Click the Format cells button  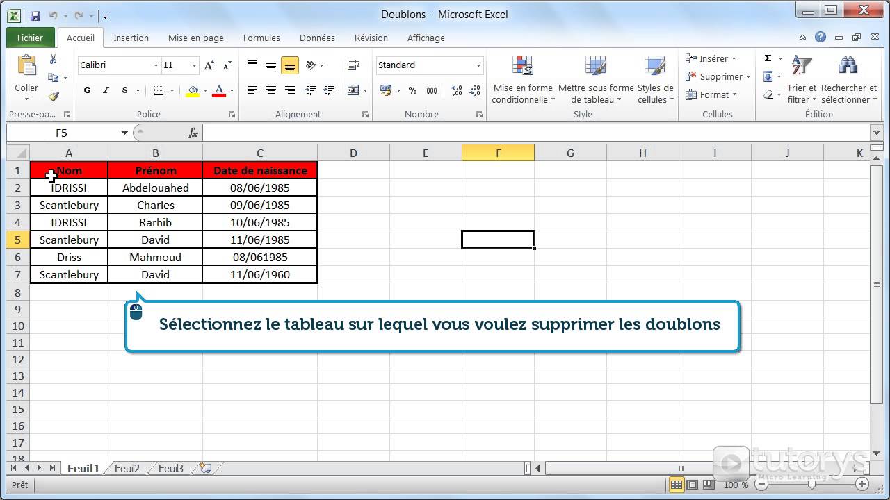pos(711,95)
